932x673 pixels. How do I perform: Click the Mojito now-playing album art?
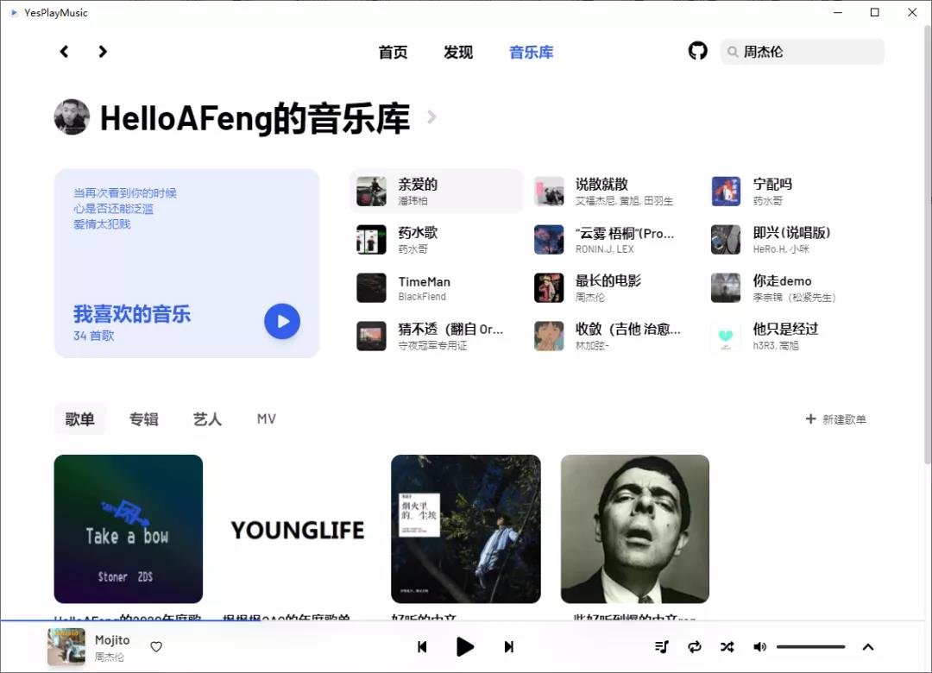(x=66, y=647)
